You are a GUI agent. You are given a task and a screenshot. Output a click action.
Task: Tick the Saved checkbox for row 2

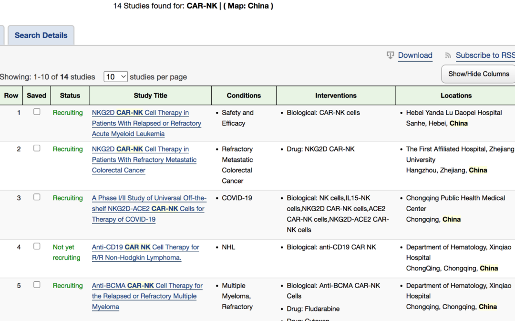tap(37, 149)
